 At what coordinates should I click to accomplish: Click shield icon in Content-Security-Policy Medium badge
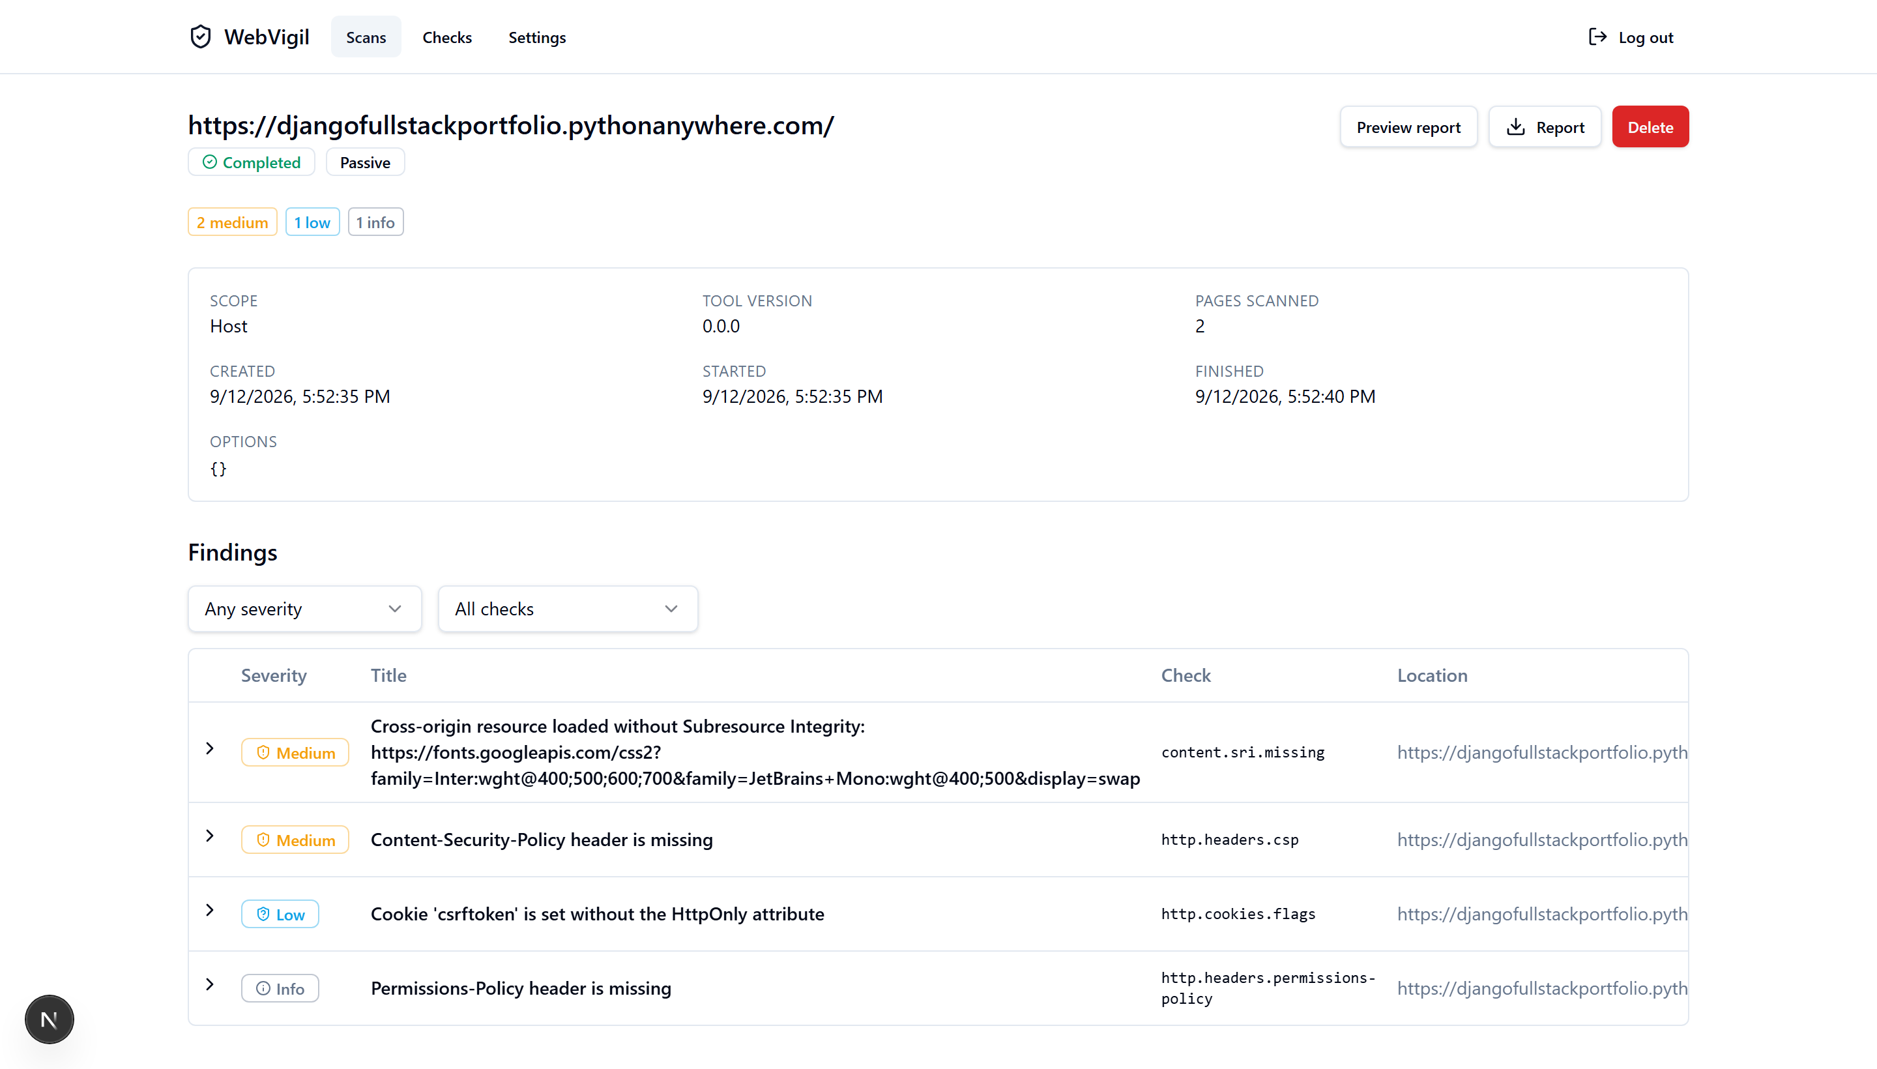[x=263, y=840]
